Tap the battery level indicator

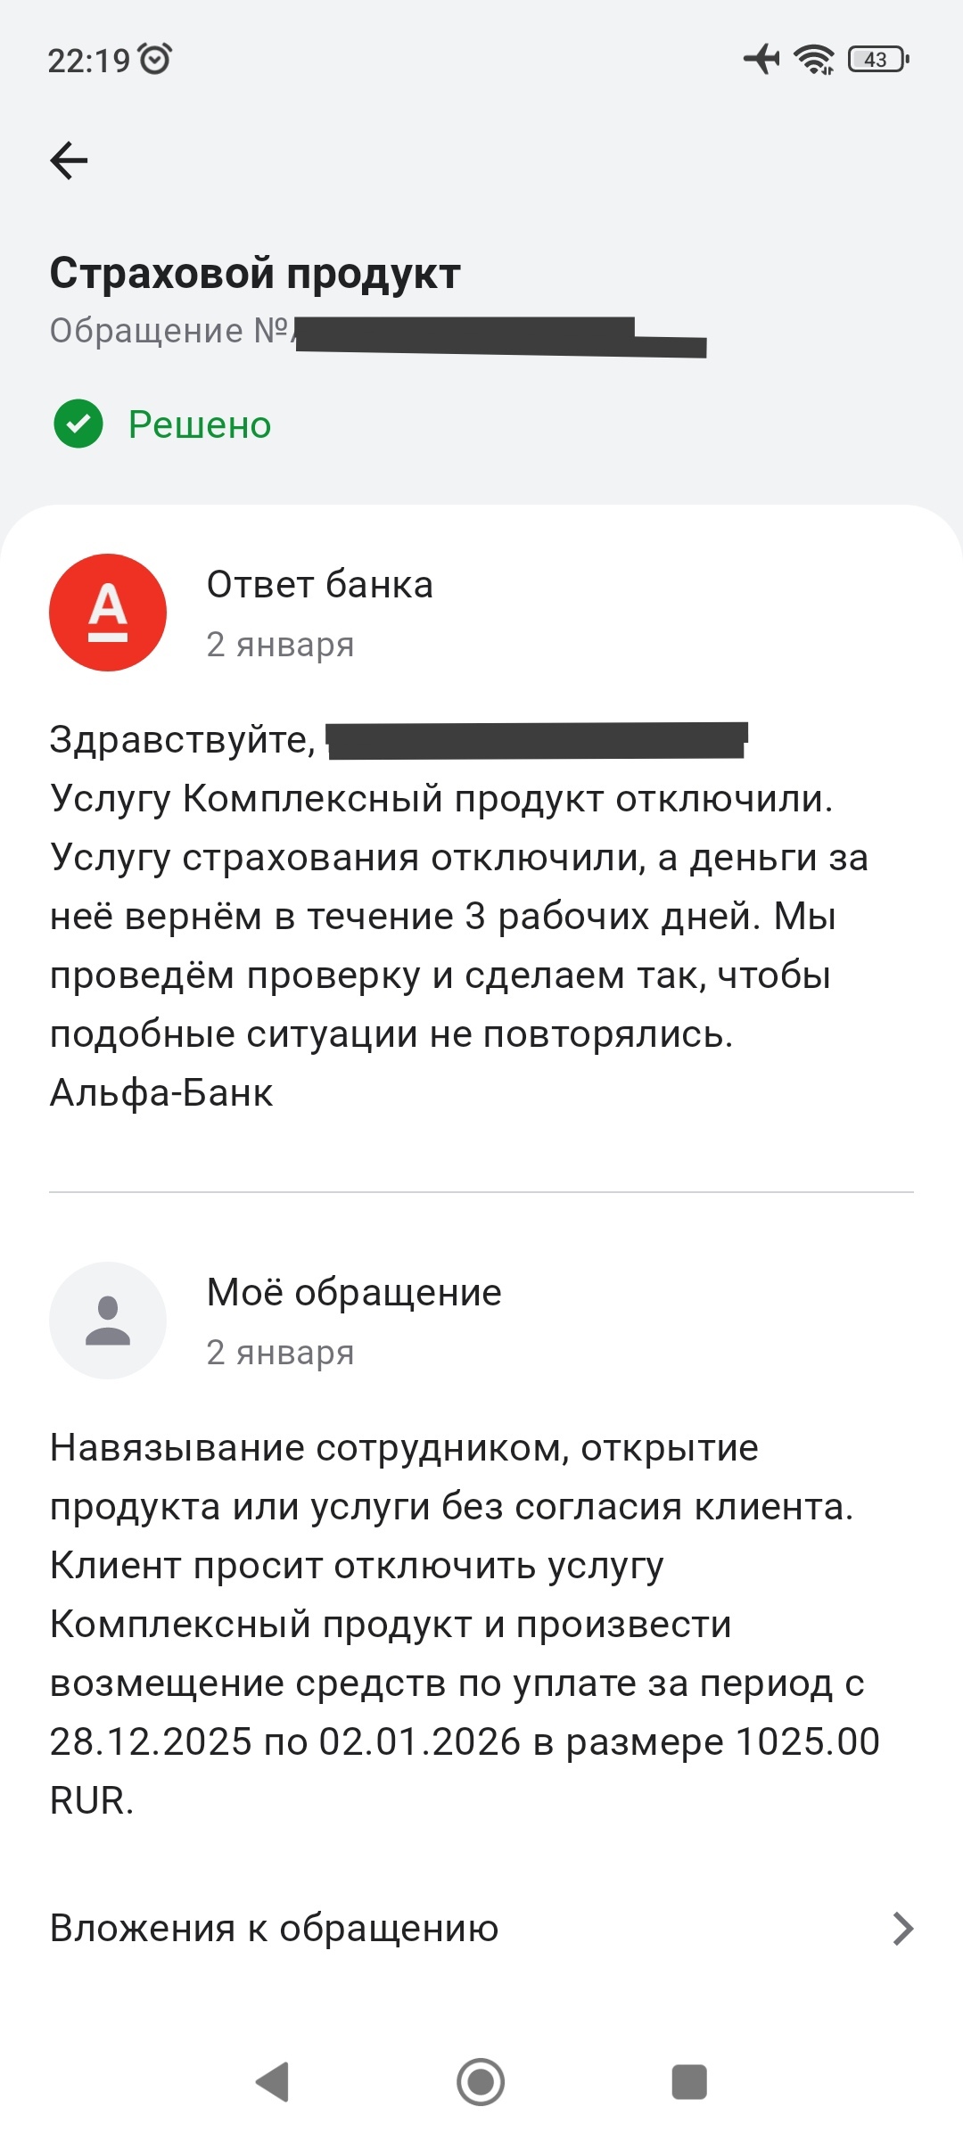tap(877, 59)
